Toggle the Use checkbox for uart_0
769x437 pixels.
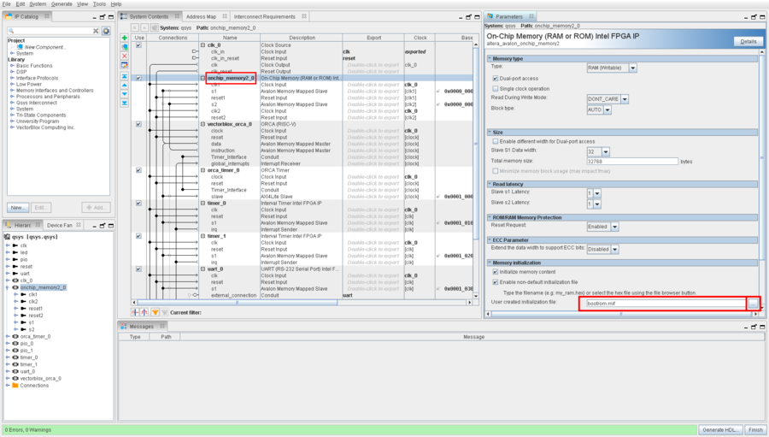138,269
